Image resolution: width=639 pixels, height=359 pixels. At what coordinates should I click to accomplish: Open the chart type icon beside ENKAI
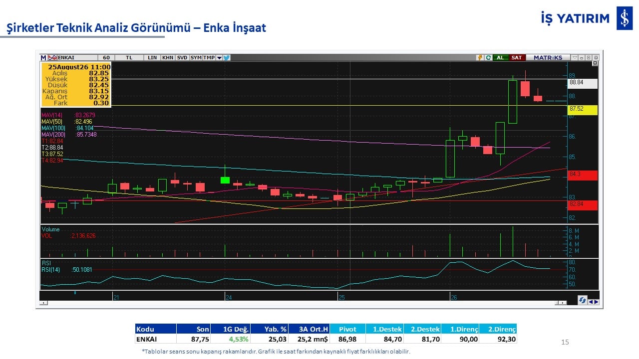pyautogui.click(x=52, y=58)
